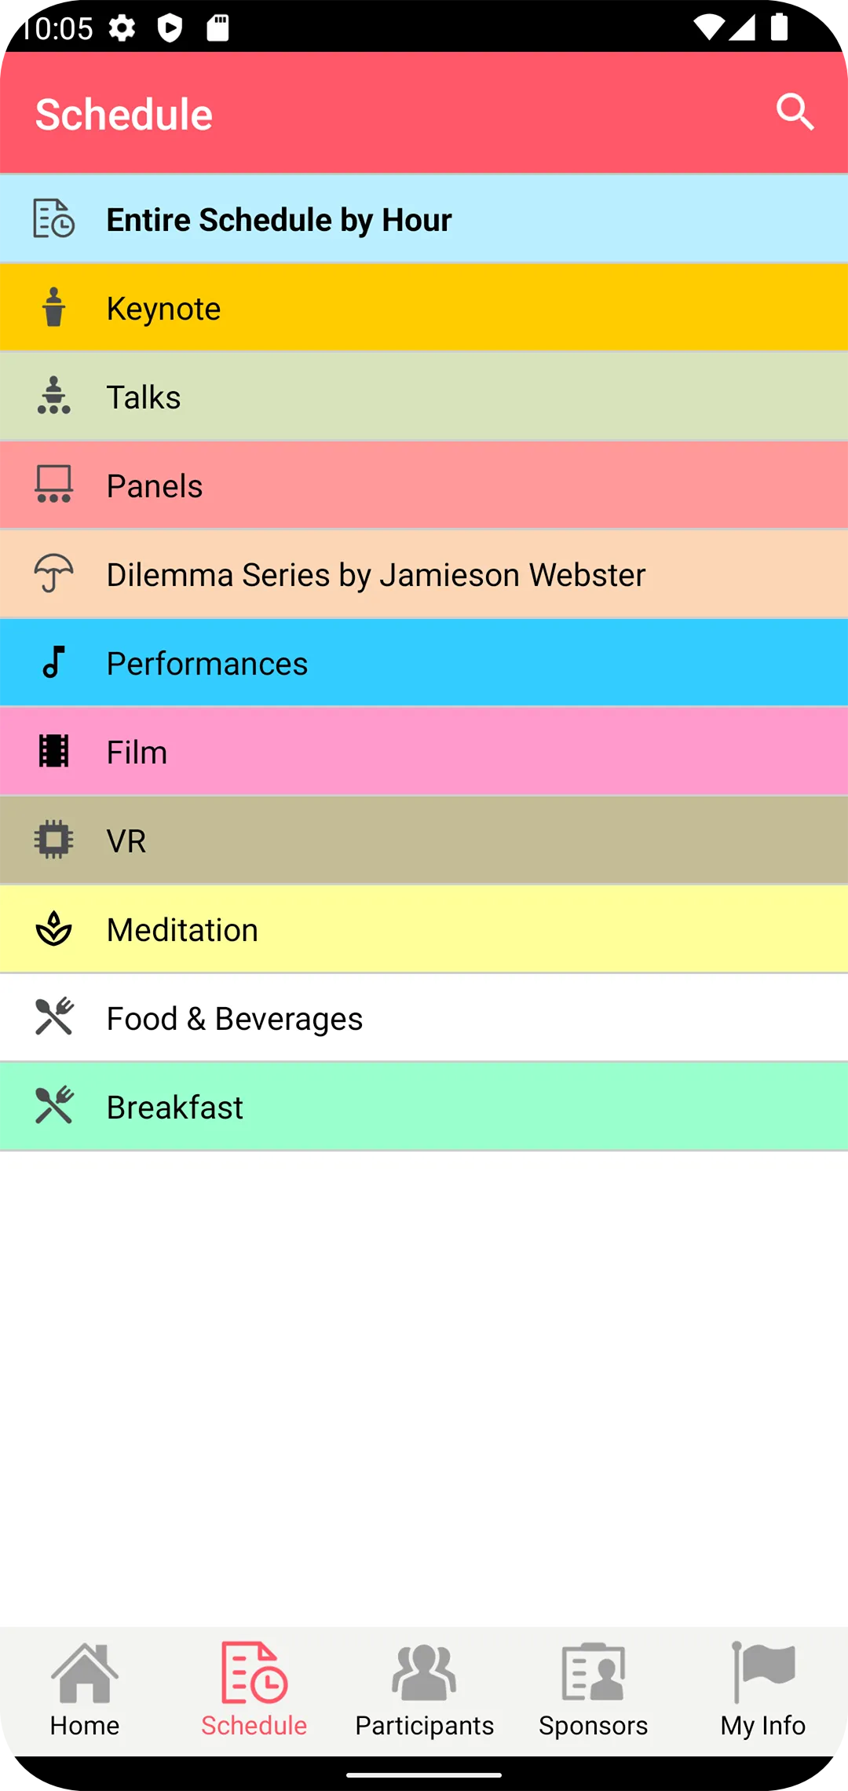Tap the VR chip icon
This screenshot has height=1791, width=848.
coord(53,840)
